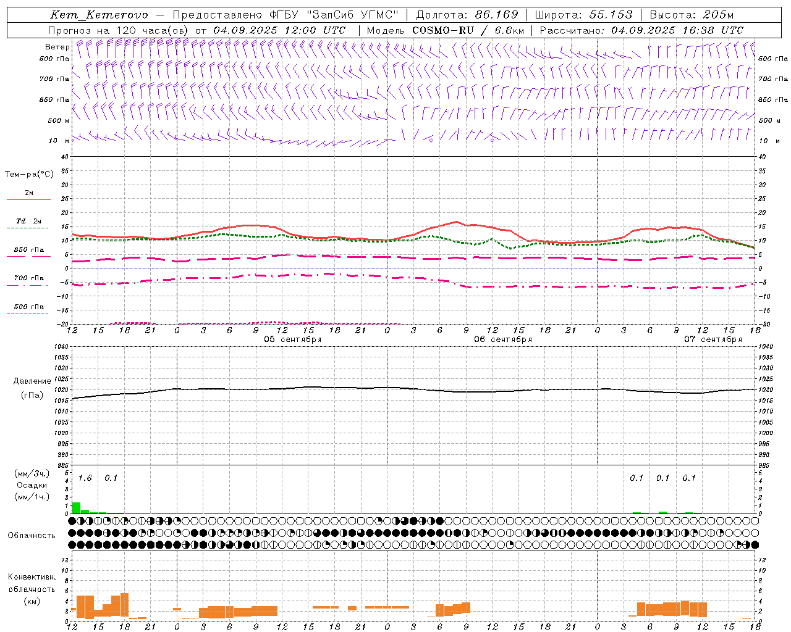791x632 pixels.
Task: Click the Тем-ра(°C) temperature panel label
Action: (29, 175)
